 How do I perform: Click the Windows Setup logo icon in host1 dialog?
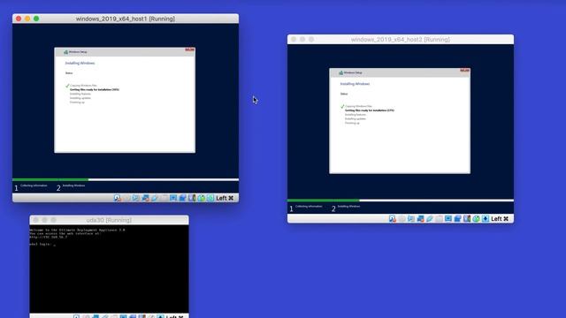point(65,52)
